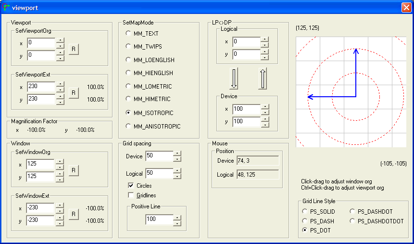The image size is (414, 244).
Task: Reset SetViewportOrg with its R button
Action: [x=74, y=49]
